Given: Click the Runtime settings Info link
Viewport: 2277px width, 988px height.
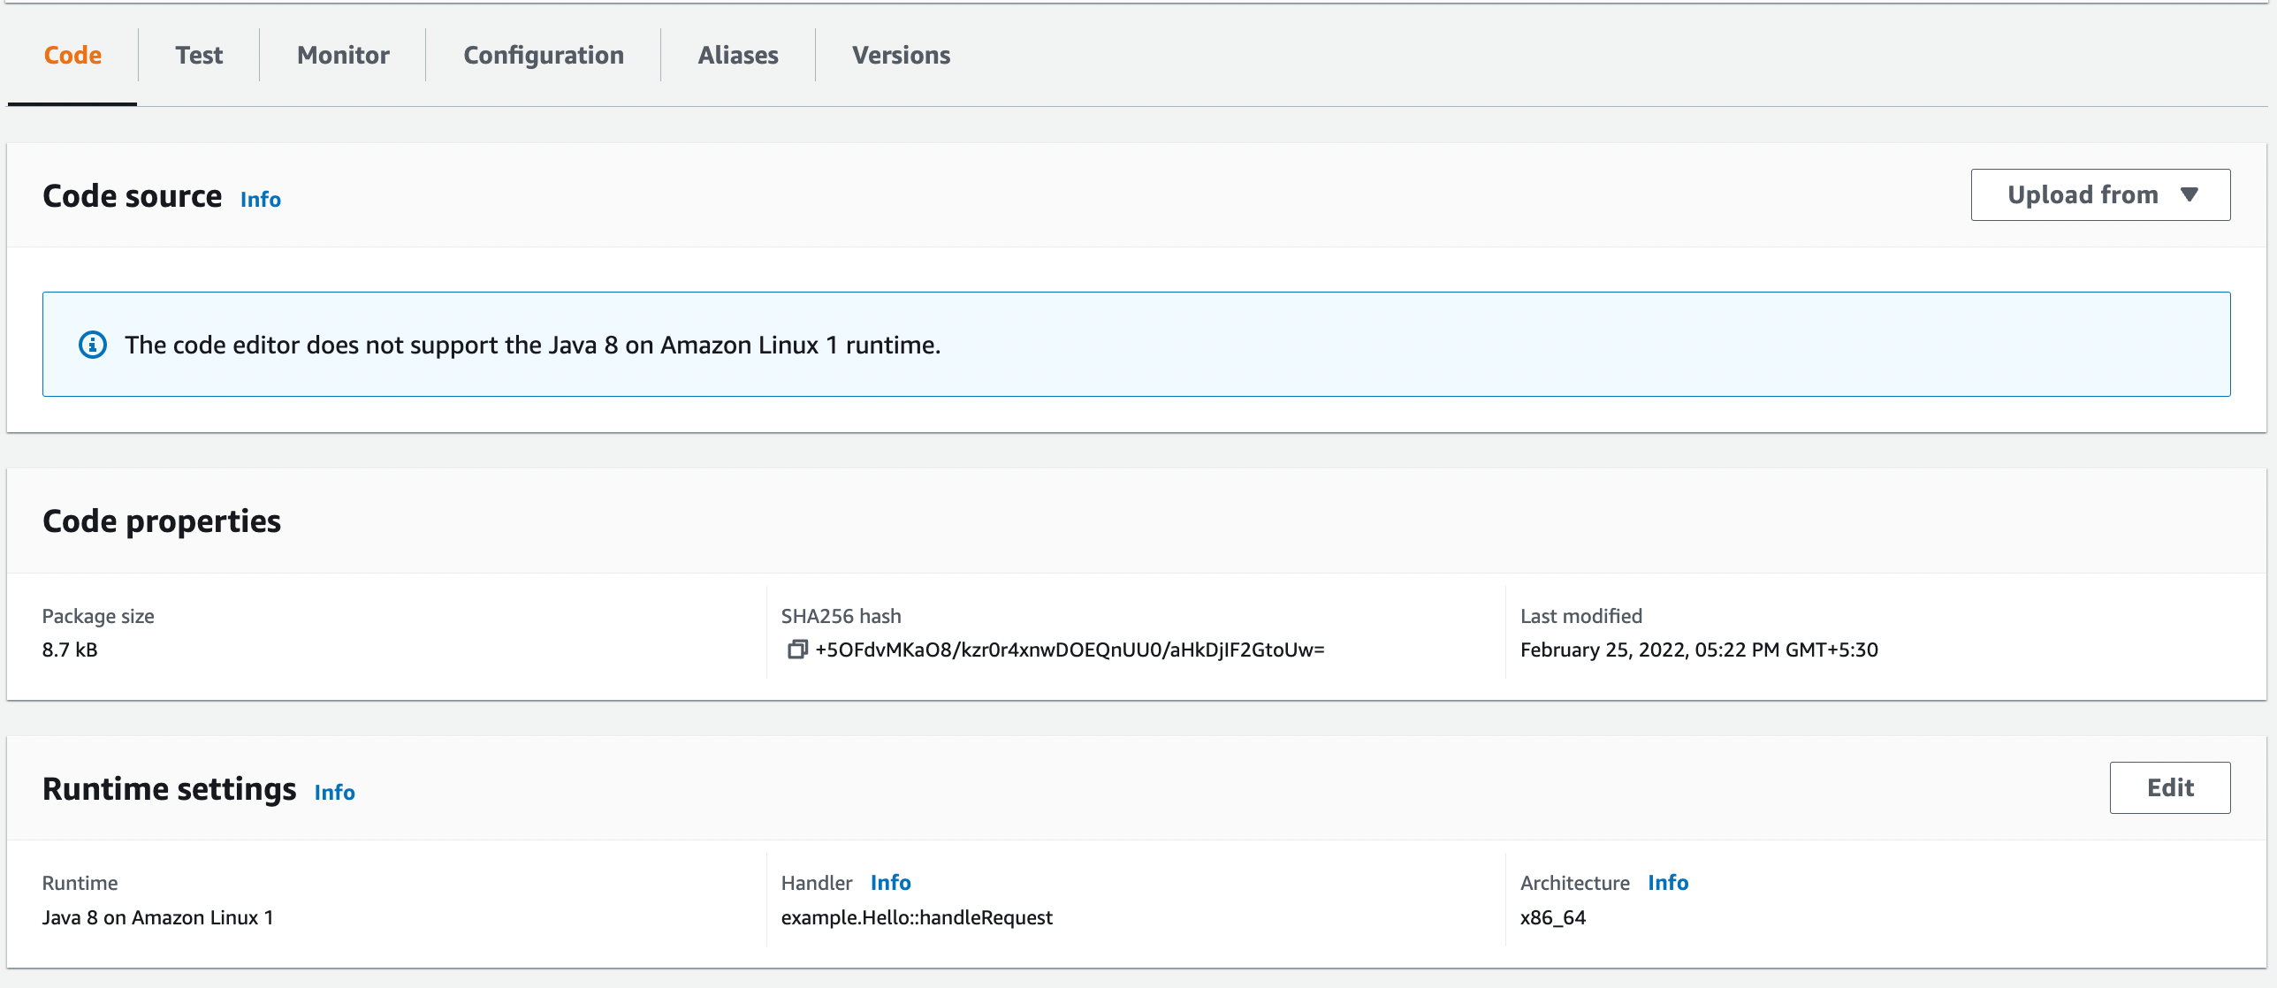Looking at the screenshot, I should tap(334, 792).
